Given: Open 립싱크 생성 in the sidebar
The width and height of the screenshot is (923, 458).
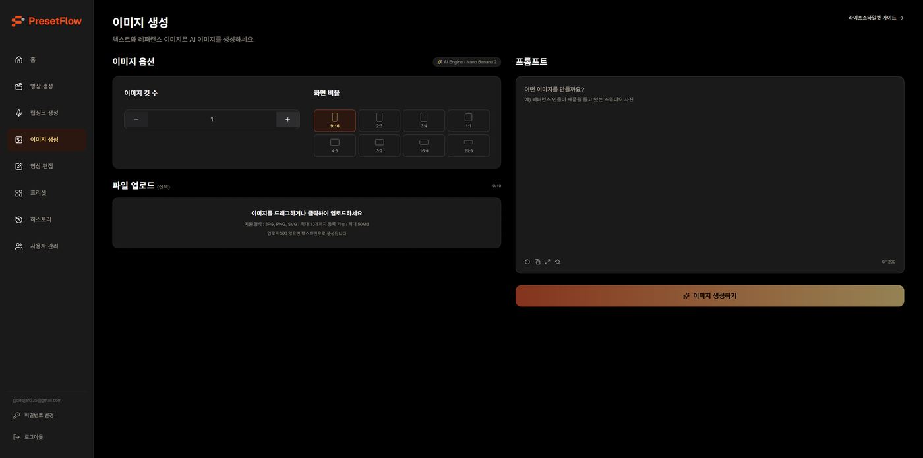Looking at the screenshot, I should 46,113.
